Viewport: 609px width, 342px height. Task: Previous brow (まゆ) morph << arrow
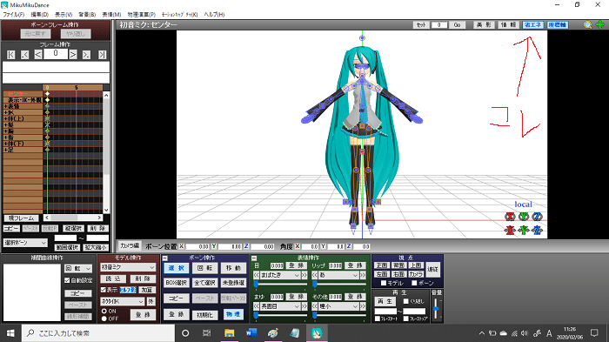(x=257, y=306)
